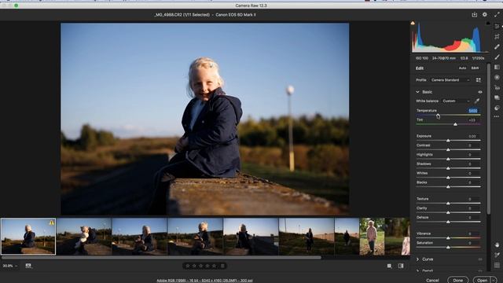This screenshot has width=503, height=283.
Task: Select the Radial Filter tool
Action: click(x=497, y=77)
